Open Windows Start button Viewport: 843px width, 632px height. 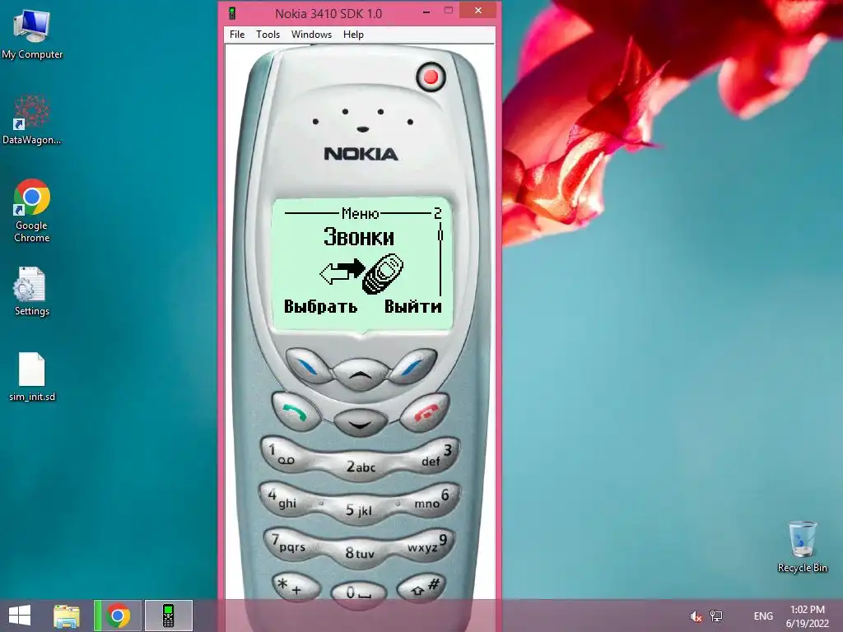[20, 616]
